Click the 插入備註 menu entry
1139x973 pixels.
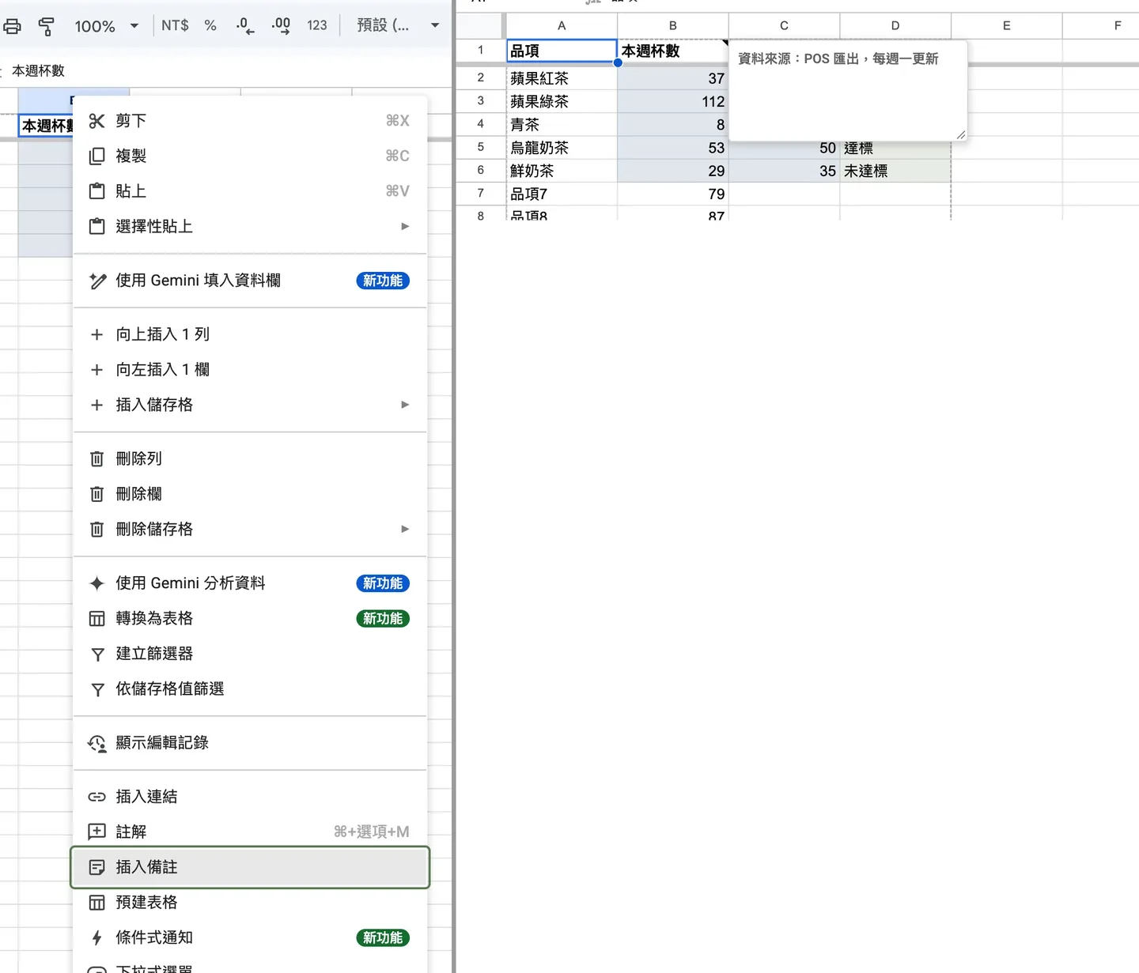pos(250,867)
